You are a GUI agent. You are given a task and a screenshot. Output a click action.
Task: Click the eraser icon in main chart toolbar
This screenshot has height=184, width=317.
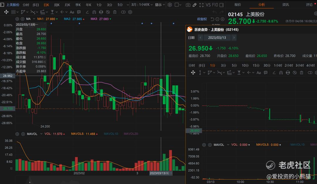point(87,12)
